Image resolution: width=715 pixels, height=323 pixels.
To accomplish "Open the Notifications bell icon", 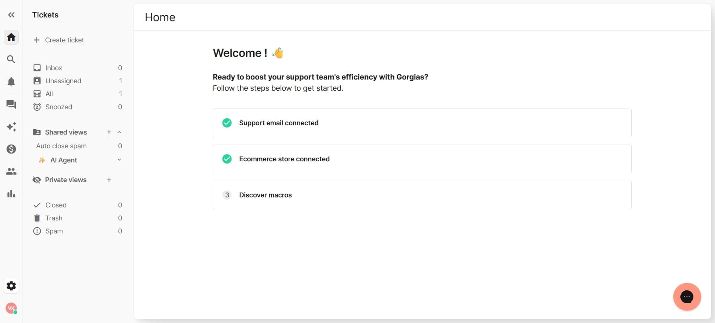I will [x=11, y=82].
